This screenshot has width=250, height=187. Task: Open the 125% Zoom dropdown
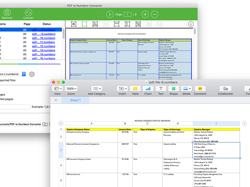point(71,89)
